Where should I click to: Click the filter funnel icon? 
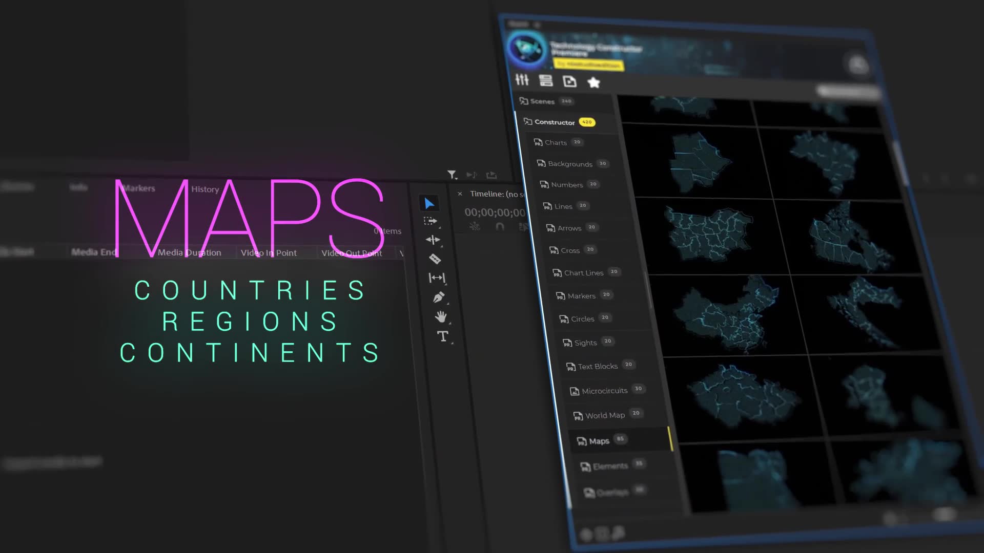coord(452,175)
